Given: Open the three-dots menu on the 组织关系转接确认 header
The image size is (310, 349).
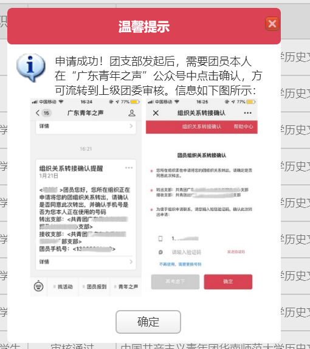Looking at the screenshot, I should 247,113.
